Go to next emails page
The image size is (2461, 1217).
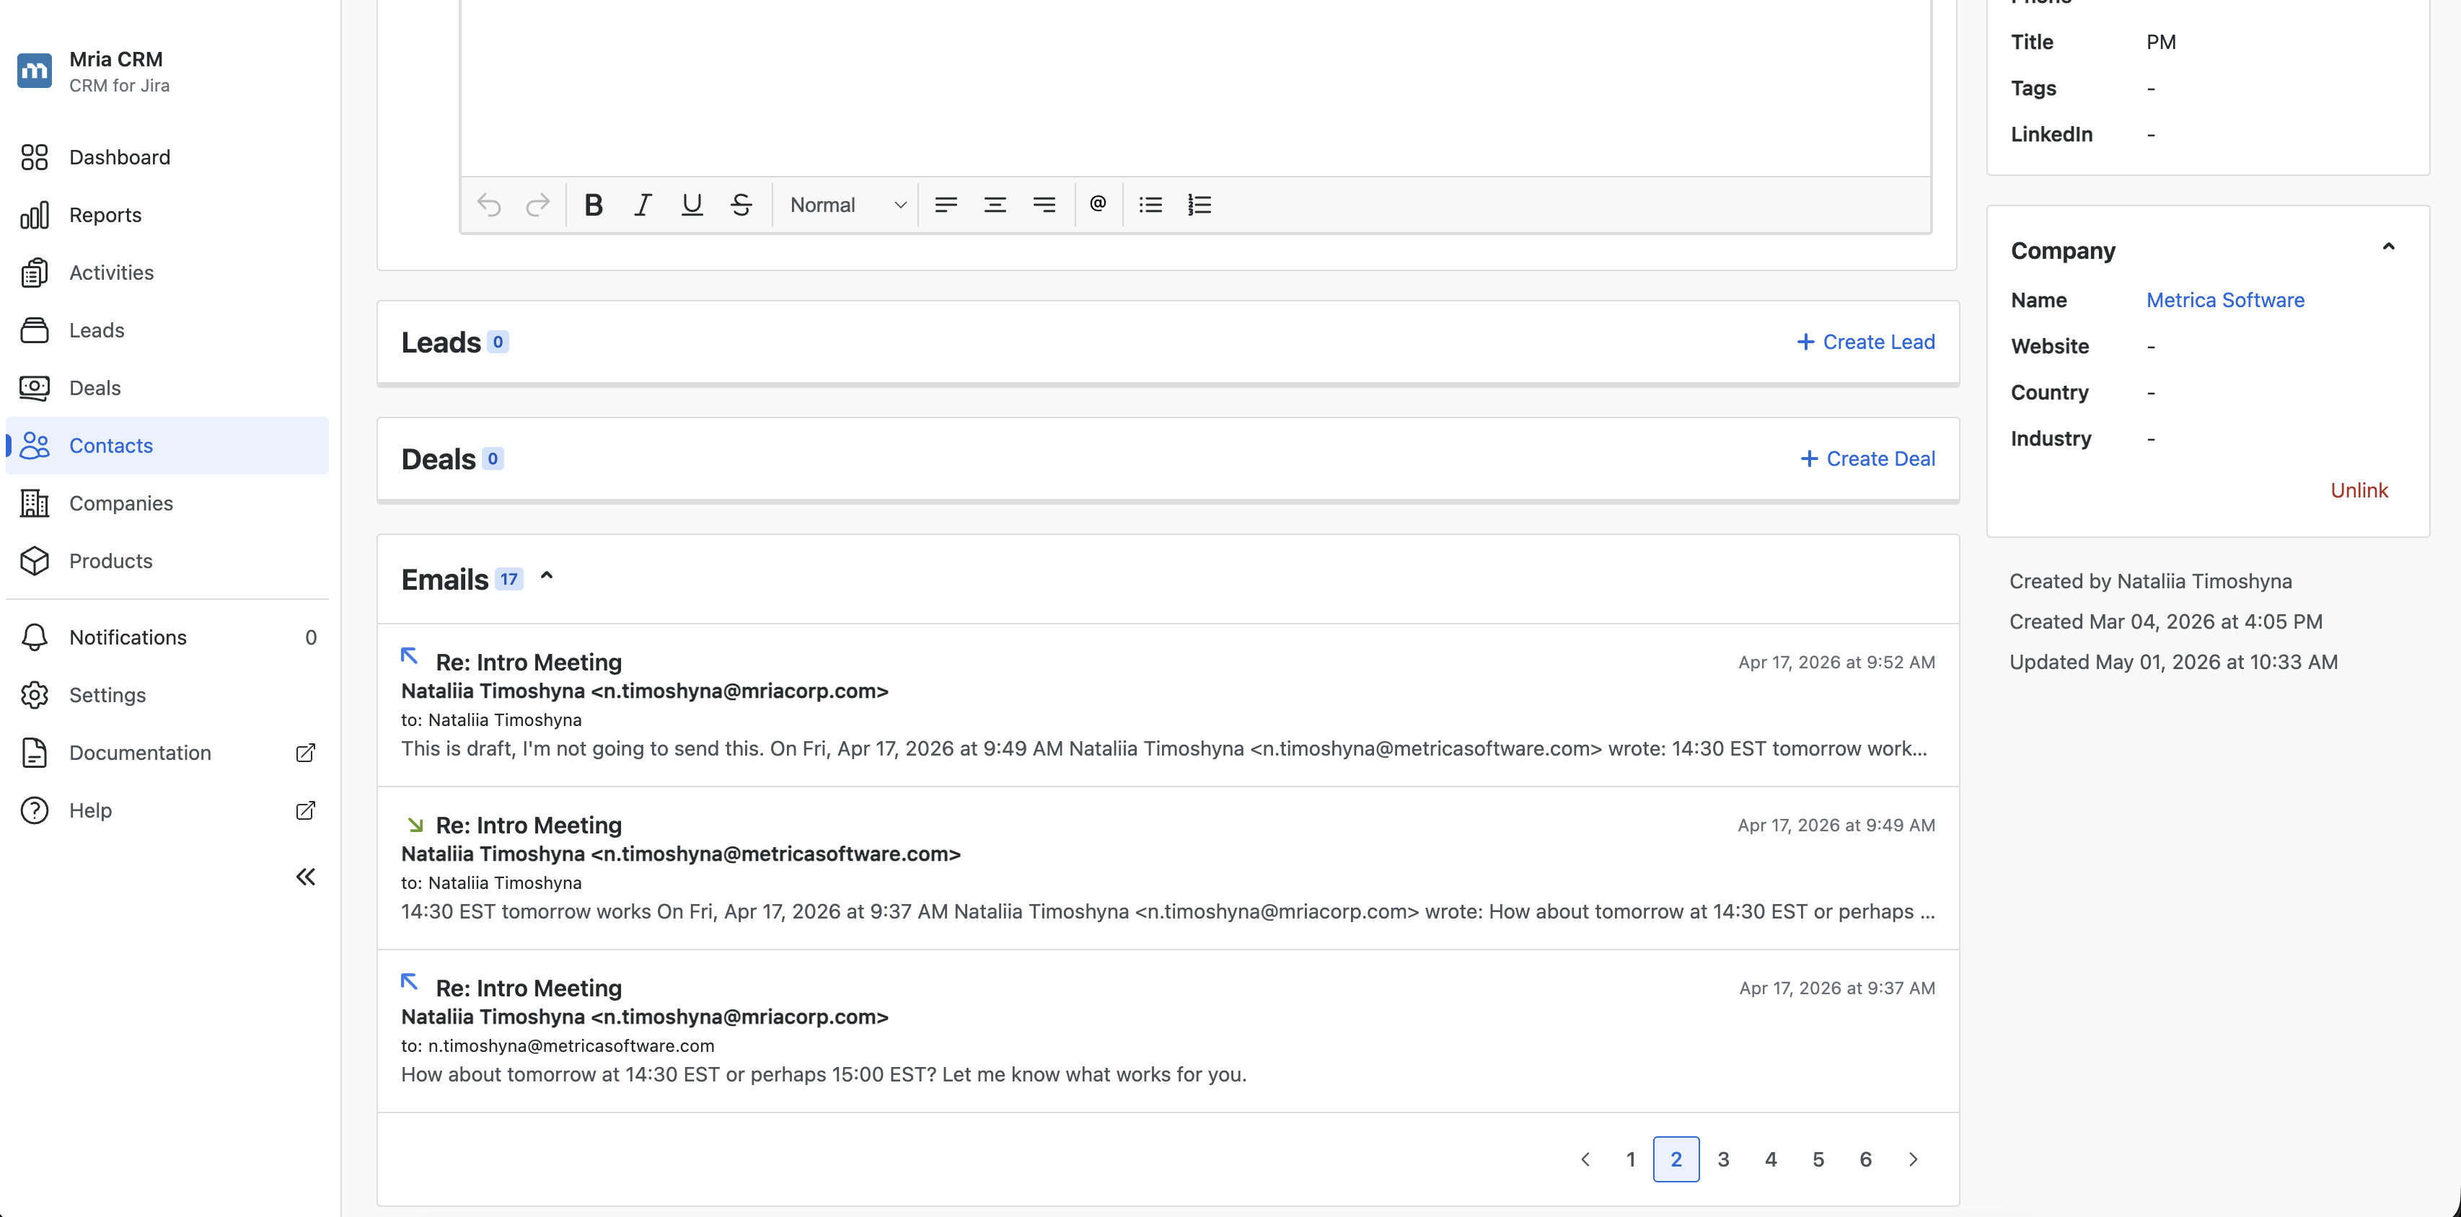tap(1913, 1159)
